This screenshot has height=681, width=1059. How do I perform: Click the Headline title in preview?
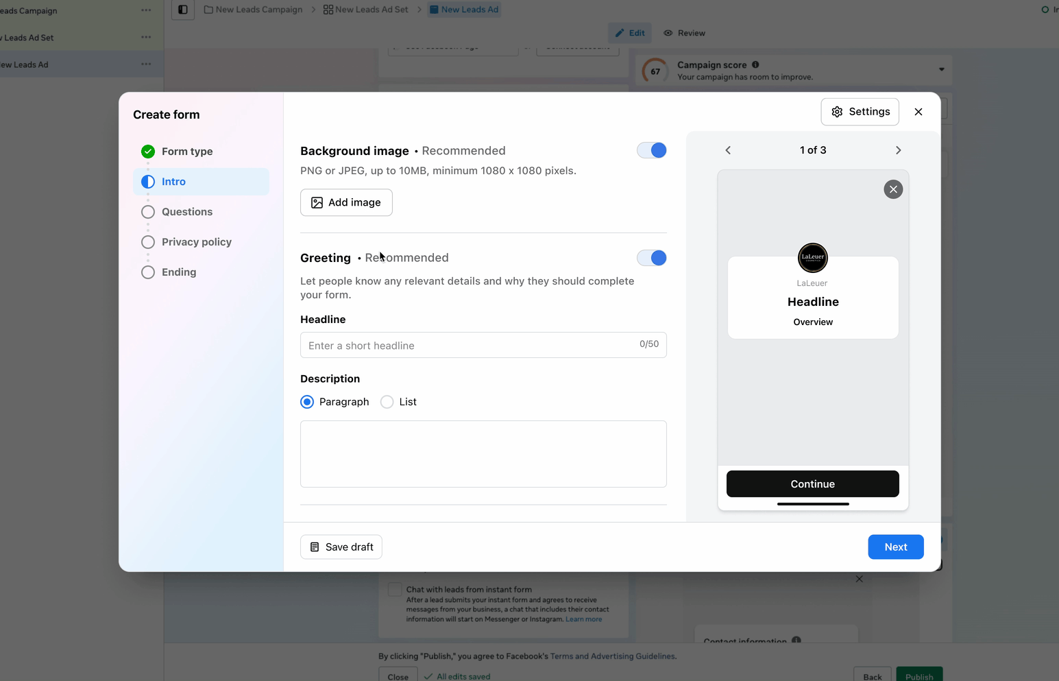click(813, 302)
